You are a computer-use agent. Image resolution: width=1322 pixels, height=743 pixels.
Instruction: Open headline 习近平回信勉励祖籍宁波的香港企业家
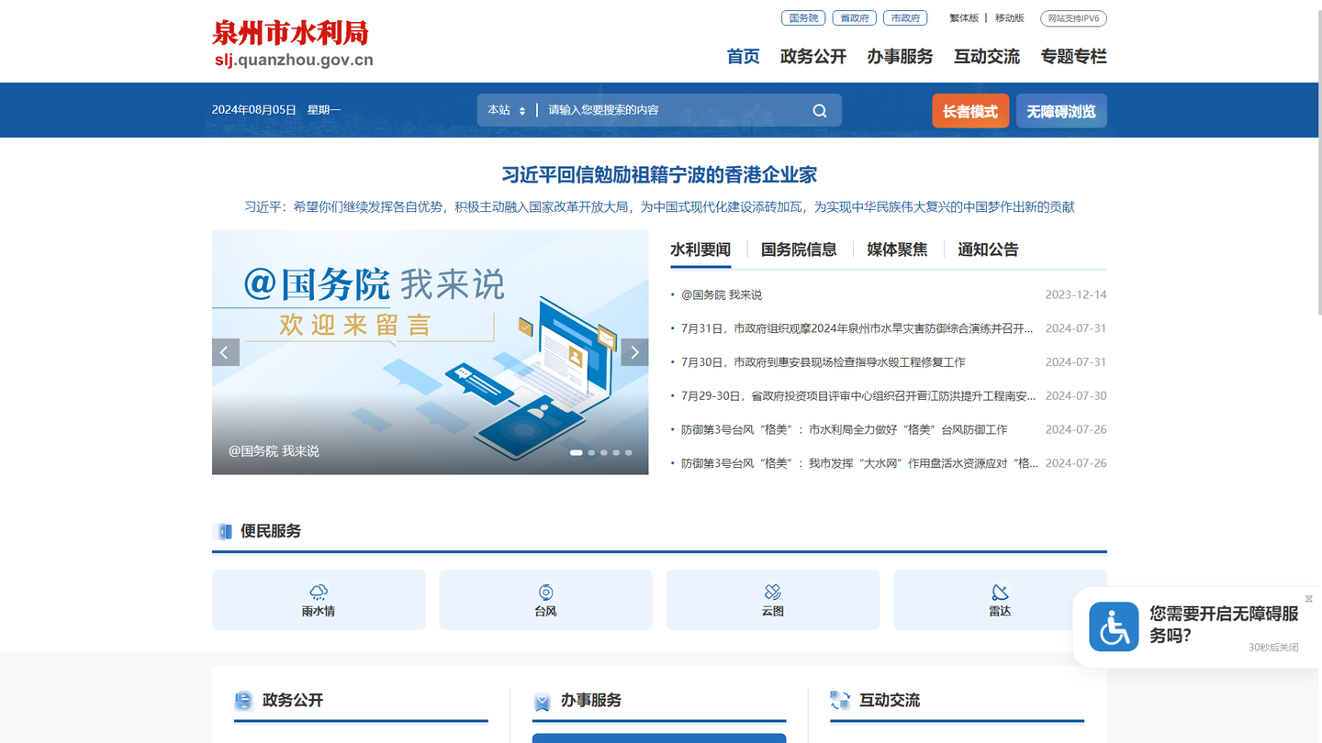659,174
